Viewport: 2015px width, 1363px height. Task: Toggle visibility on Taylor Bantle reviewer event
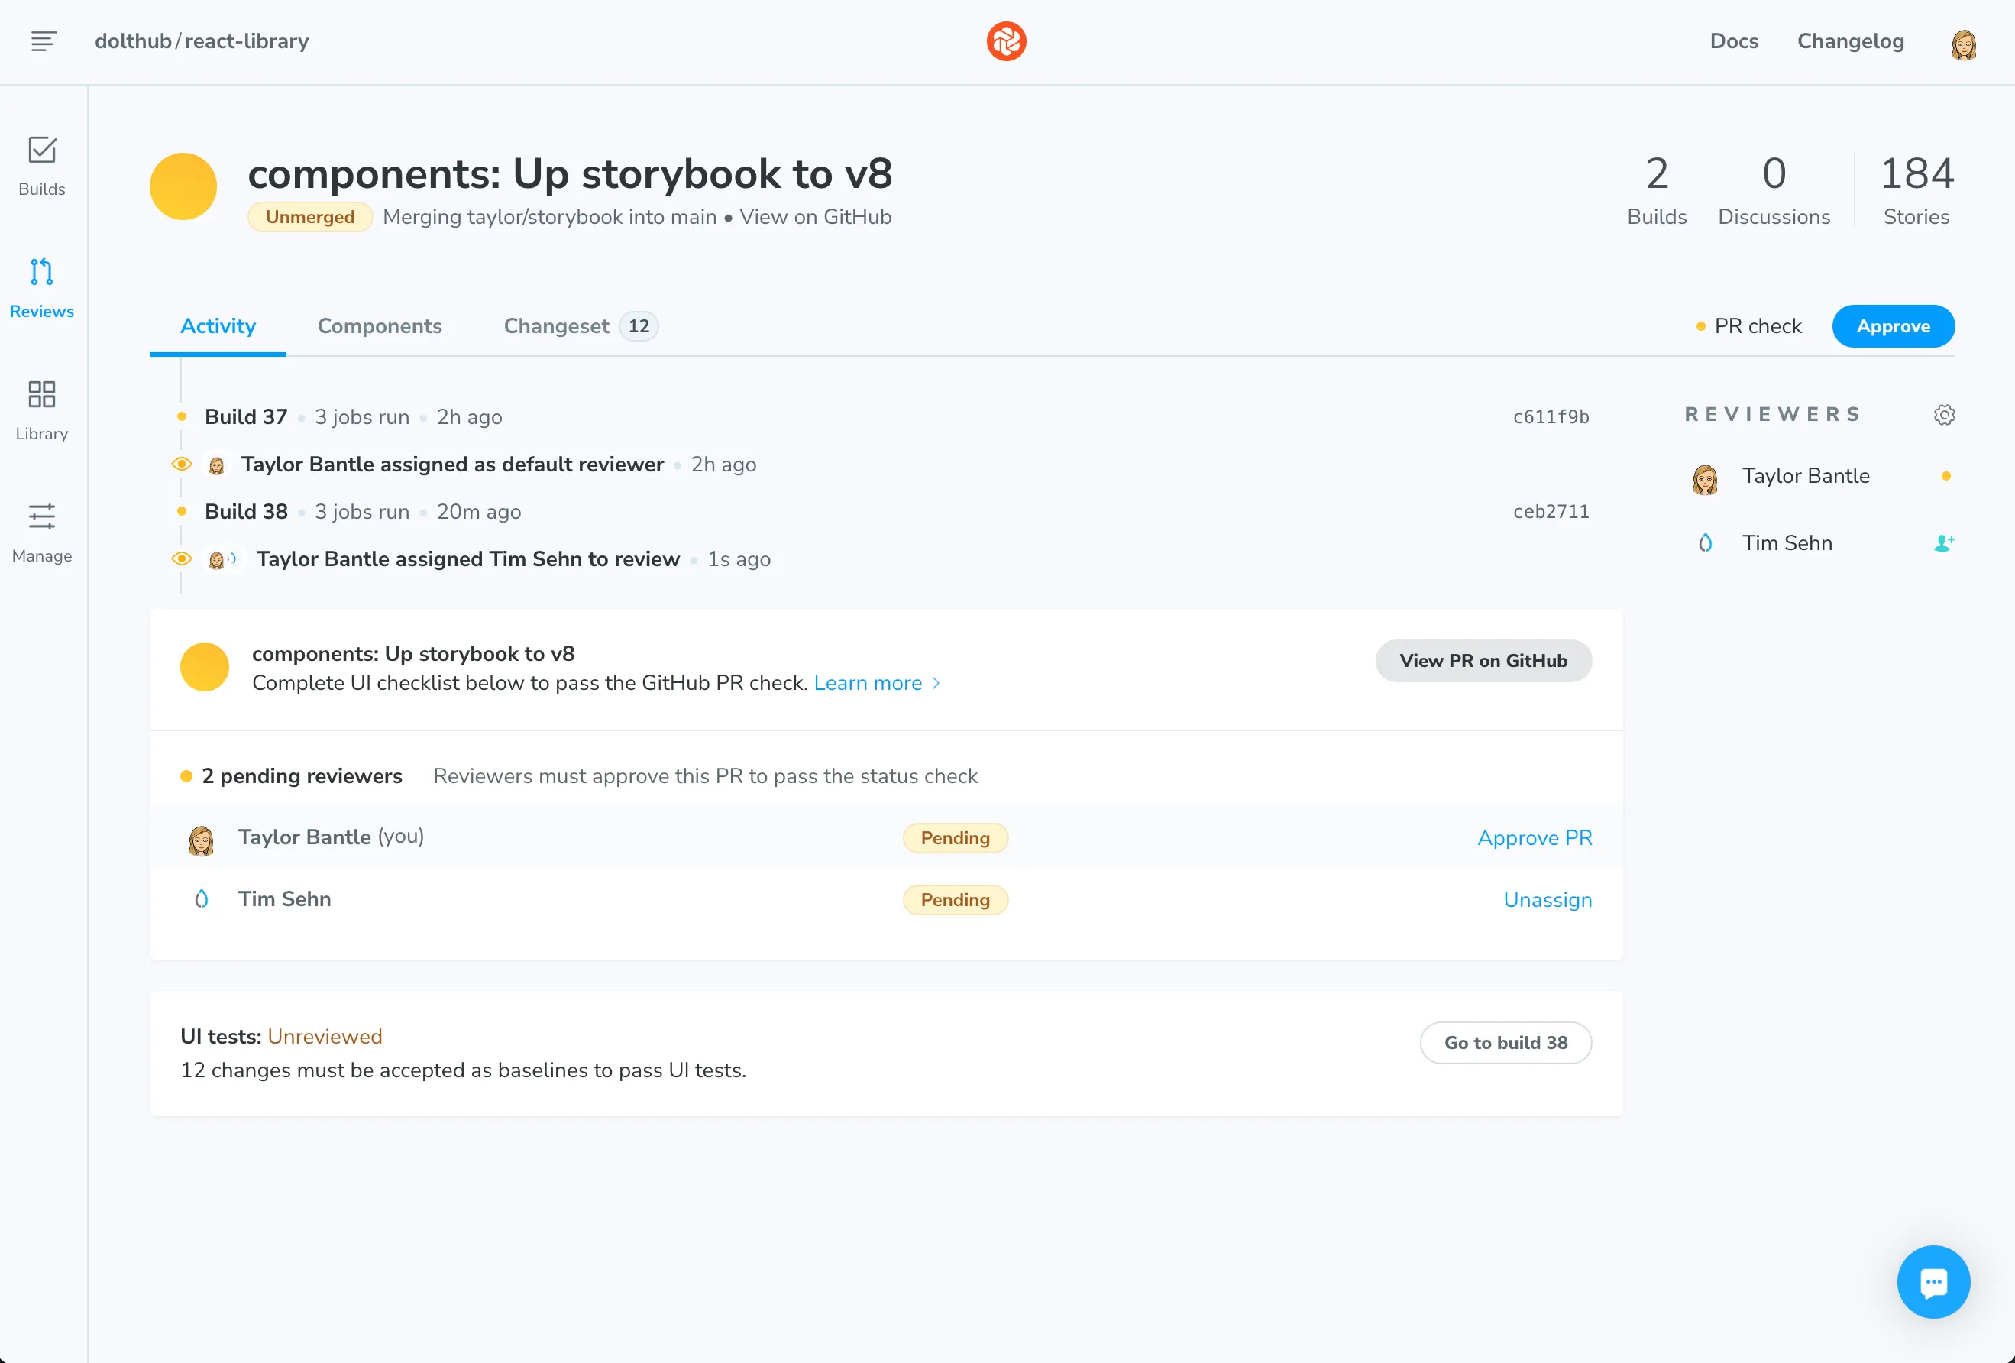click(181, 464)
